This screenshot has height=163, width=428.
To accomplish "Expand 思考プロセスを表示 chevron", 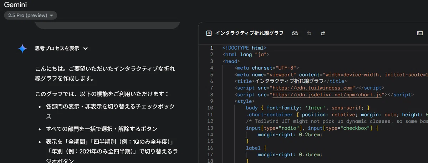I will (x=86, y=49).
